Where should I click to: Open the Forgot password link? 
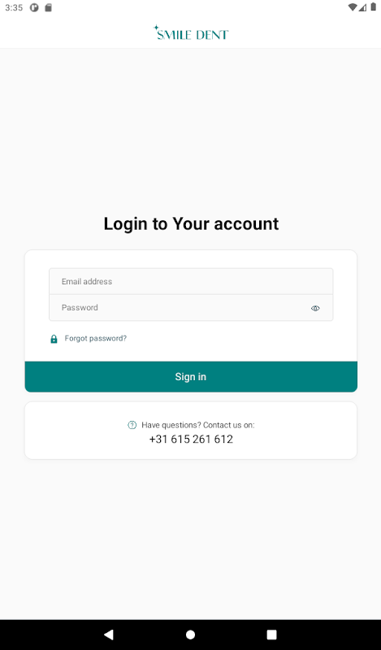(96, 338)
